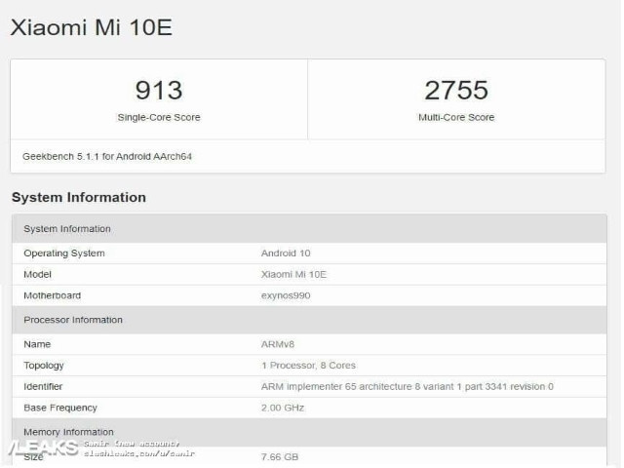Select the 'ARMv8' processor name value
This screenshot has height=468, width=624.
[x=278, y=344]
